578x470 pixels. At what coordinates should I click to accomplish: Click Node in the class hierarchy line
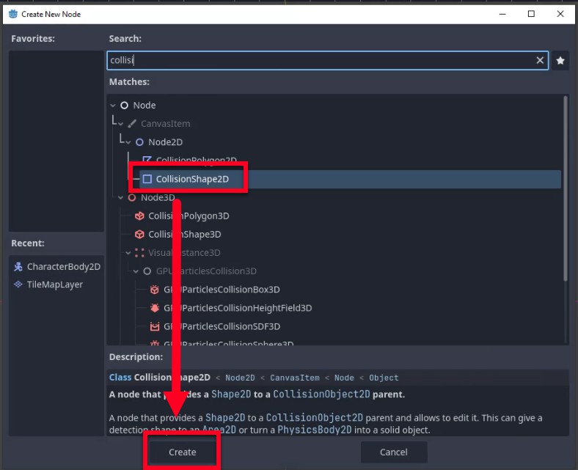(x=344, y=378)
